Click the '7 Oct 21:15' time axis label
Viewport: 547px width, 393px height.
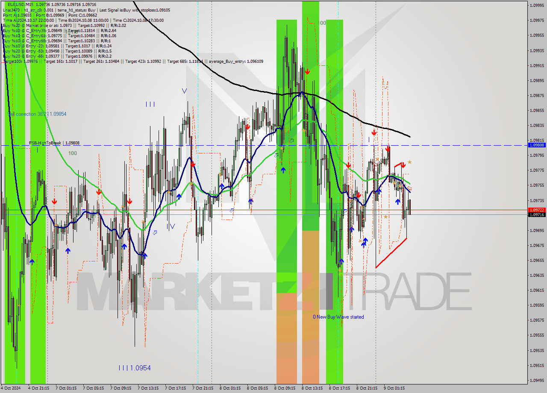coord(203,388)
